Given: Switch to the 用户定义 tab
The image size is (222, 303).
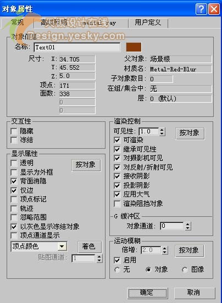Looking at the screenshot, I should click(x=148, y=23).
